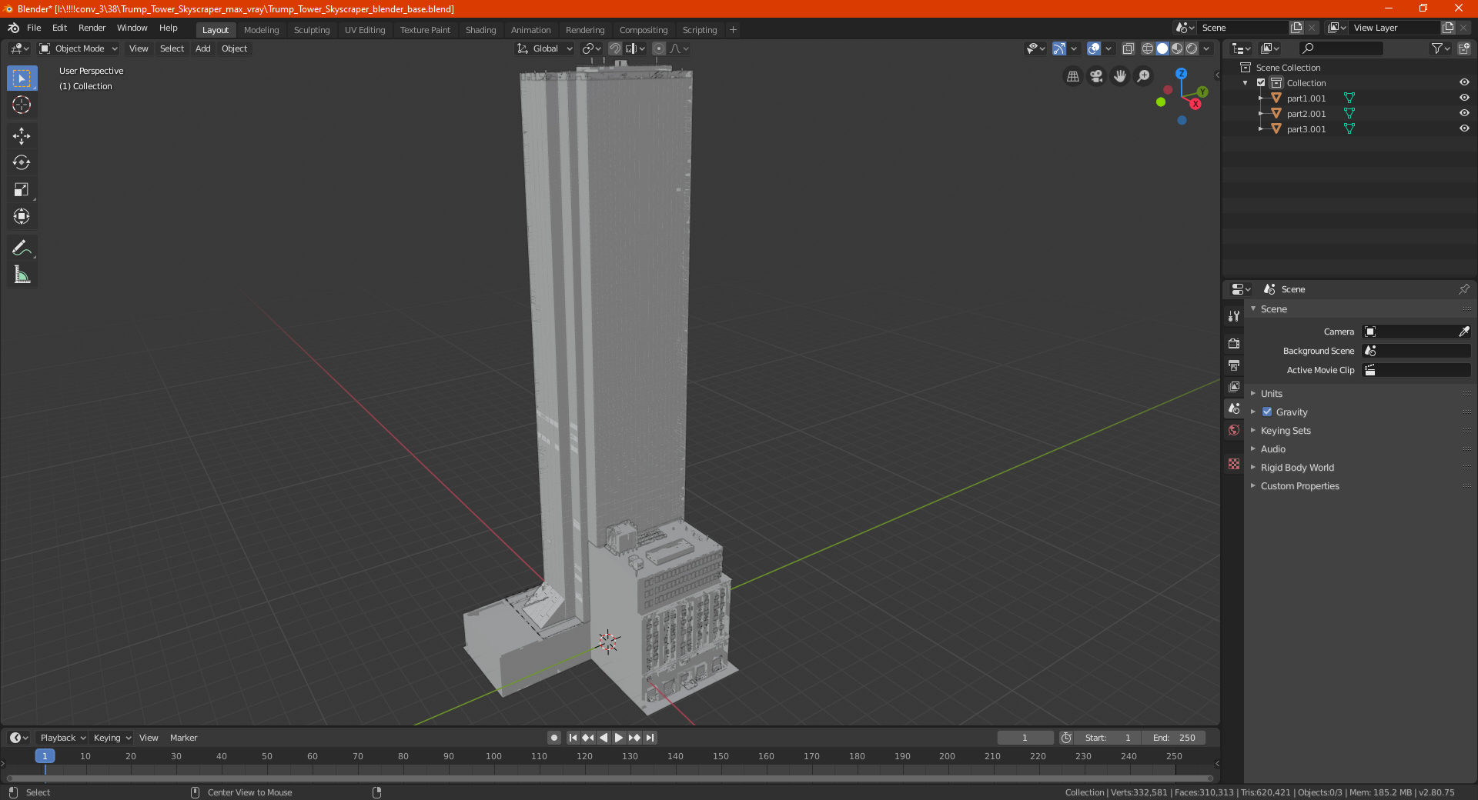Click the outliner search field

point(1340,48)
